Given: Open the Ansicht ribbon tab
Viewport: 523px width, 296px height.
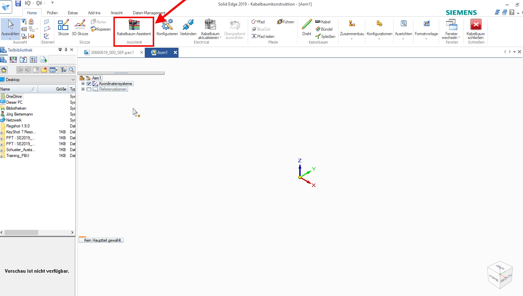Looking at the screenshot, I should click(x=117, y=13).
